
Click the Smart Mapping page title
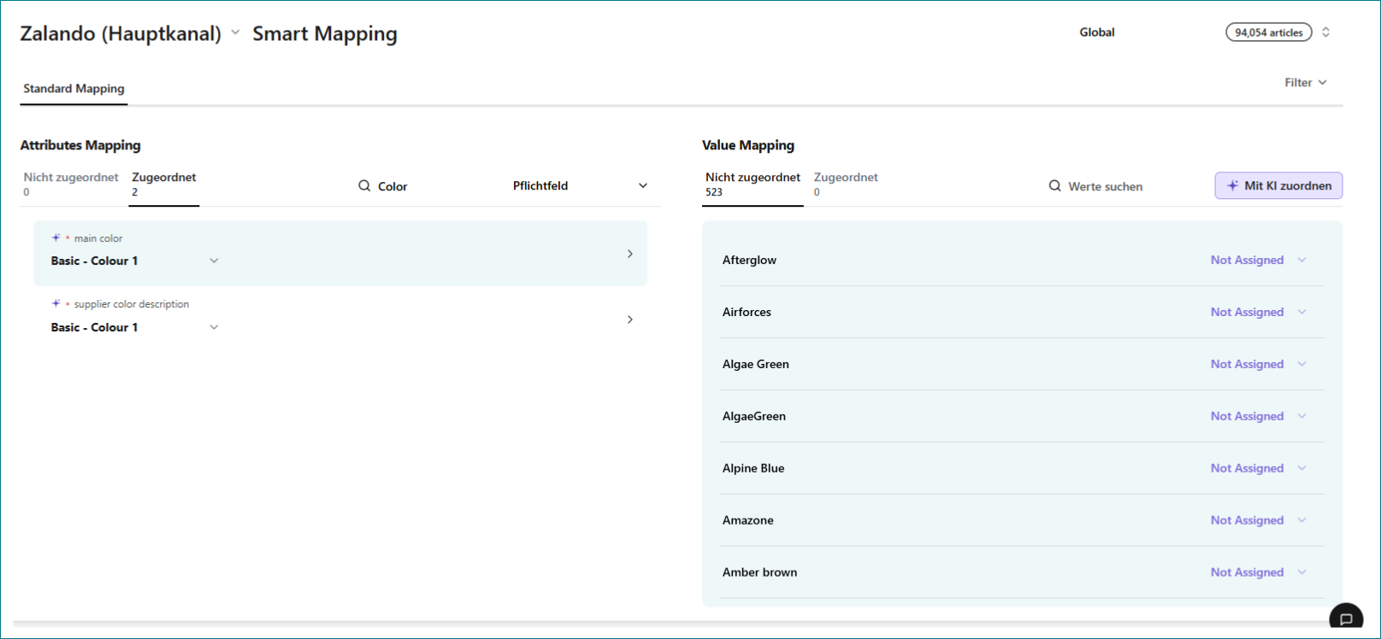[325, 33]
